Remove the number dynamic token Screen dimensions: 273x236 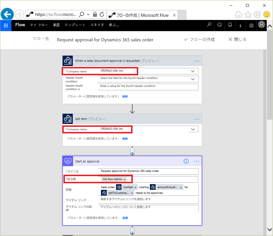(135, 188)
